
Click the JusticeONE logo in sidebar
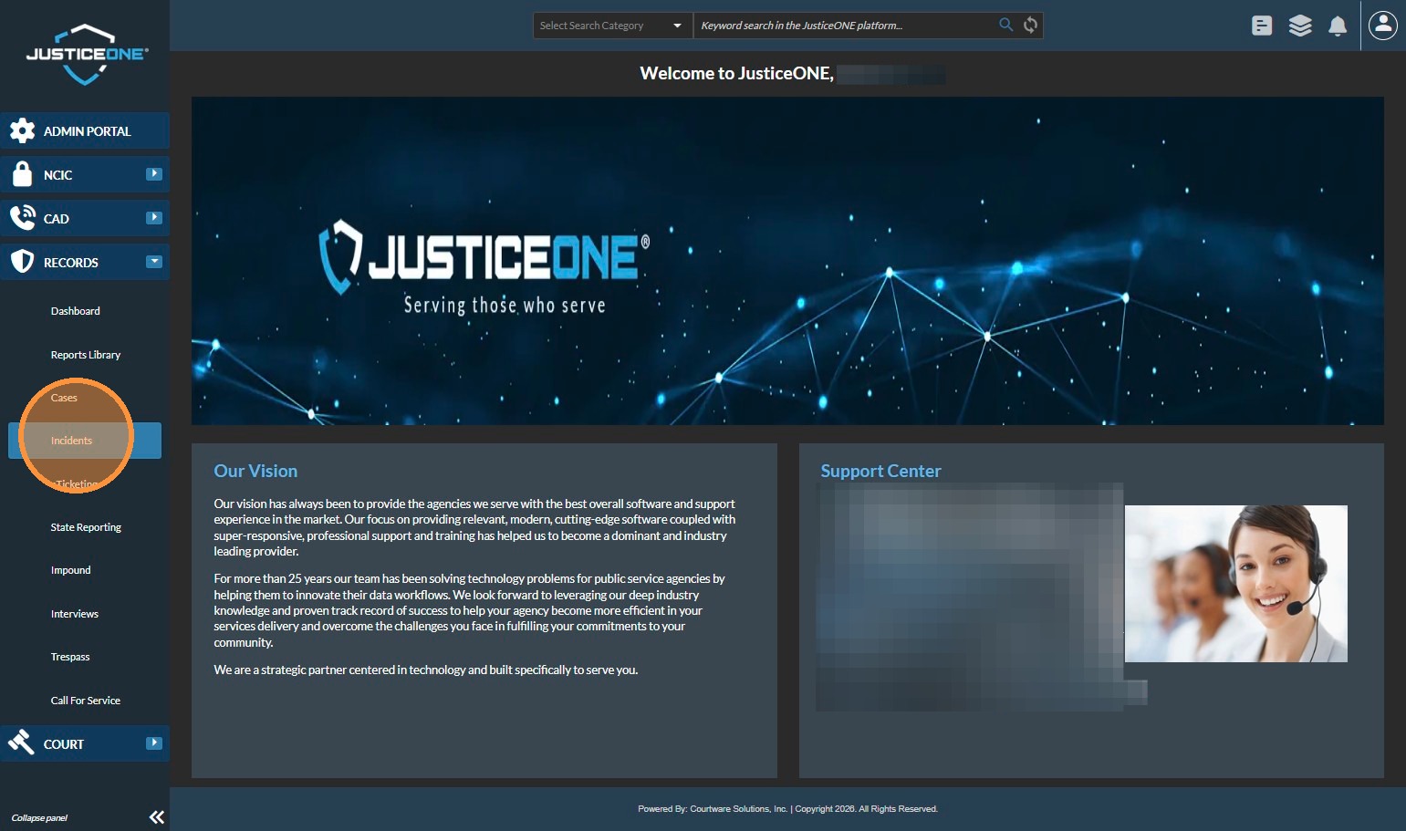87,55
